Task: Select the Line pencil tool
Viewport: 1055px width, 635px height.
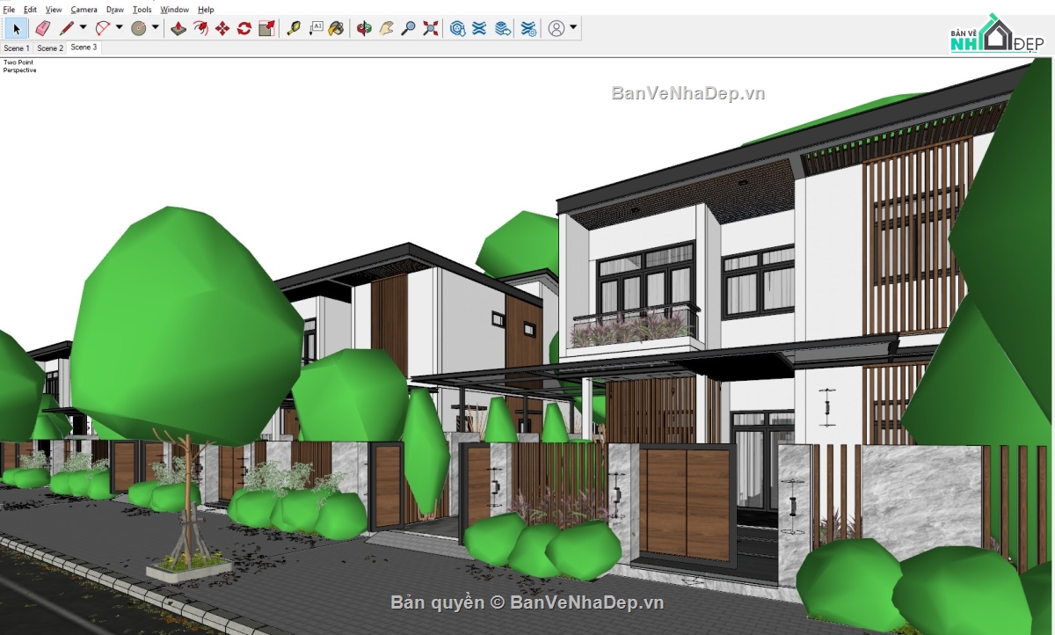Action: pyautogui.click(x=68, y=27)
